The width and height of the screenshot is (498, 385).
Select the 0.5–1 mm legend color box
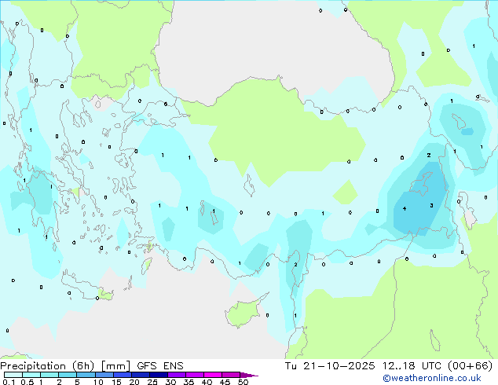[x=31, y=375]
